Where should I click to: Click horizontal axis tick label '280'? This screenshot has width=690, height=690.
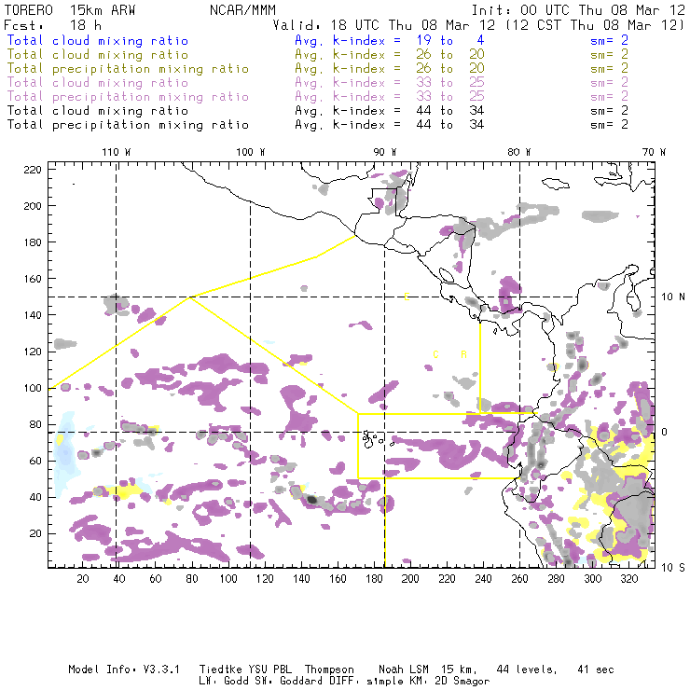pos(556,579)
